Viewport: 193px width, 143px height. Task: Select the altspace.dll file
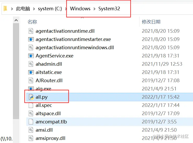pyautogui.click(x=48, y=114)
